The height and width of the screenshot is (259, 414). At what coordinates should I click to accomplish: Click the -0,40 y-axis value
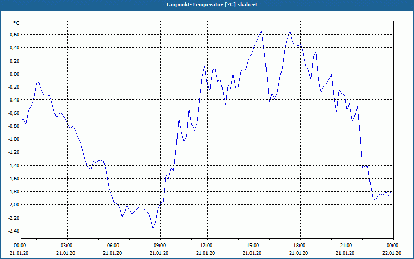(14, 100)
